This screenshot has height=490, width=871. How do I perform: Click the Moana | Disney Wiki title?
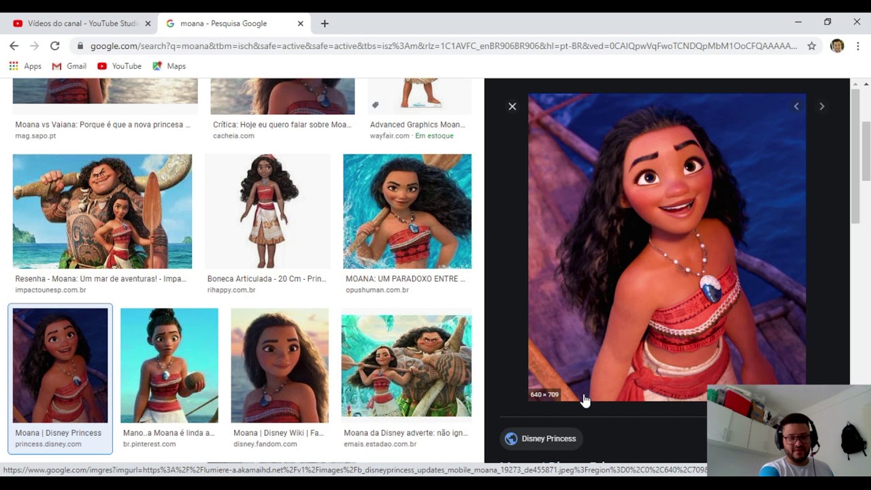point(278,433)
